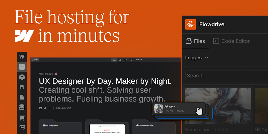Select the Home page tab
Viewport: 268px width, 134px height.
tap(35, 60)
